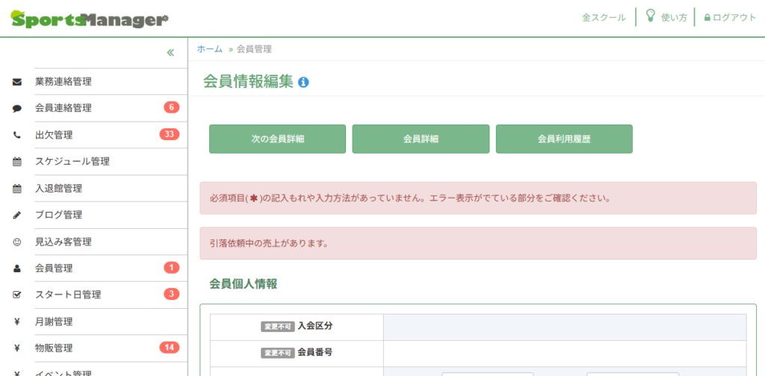Image resolution: width=765 pixels, height=376 pixels.
Task: Click the speech bubble icon for 会員連絡管理
Action: 17,108
